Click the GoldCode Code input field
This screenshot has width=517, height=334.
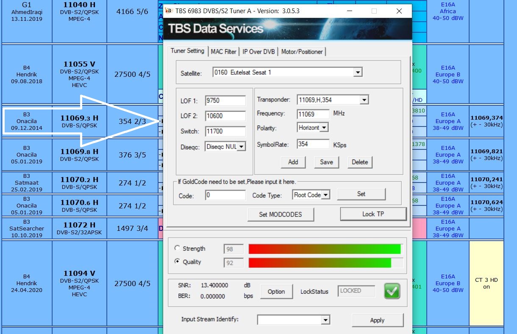pyautogui.click(x=225, y=195)
